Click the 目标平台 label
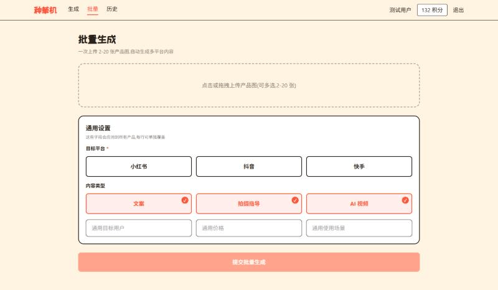498x290 pixels. 95,148
